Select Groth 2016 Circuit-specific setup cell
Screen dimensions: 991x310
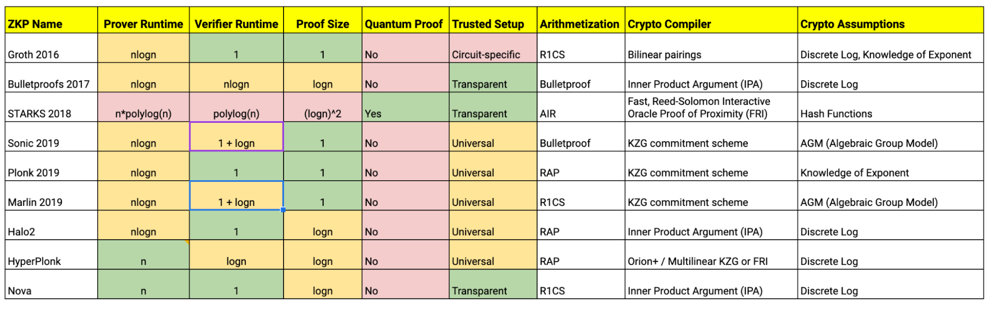493,48
